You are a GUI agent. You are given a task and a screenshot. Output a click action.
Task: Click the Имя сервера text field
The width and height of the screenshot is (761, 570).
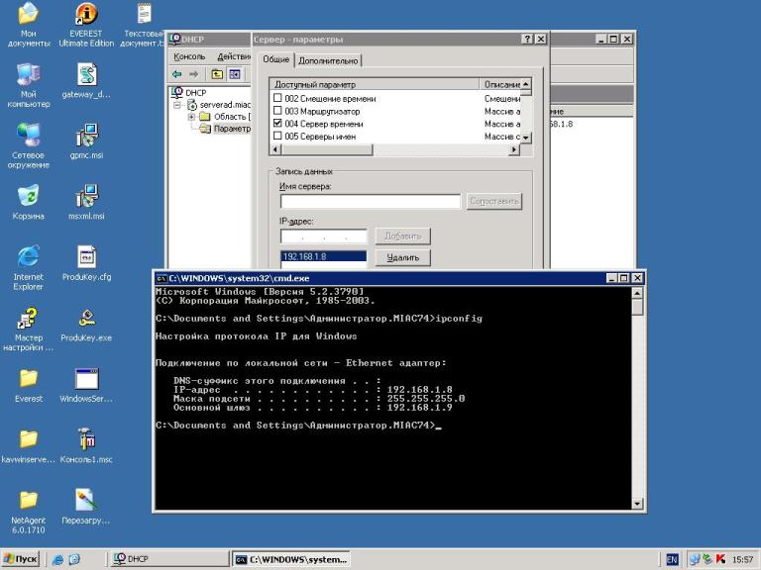point(371,201)
